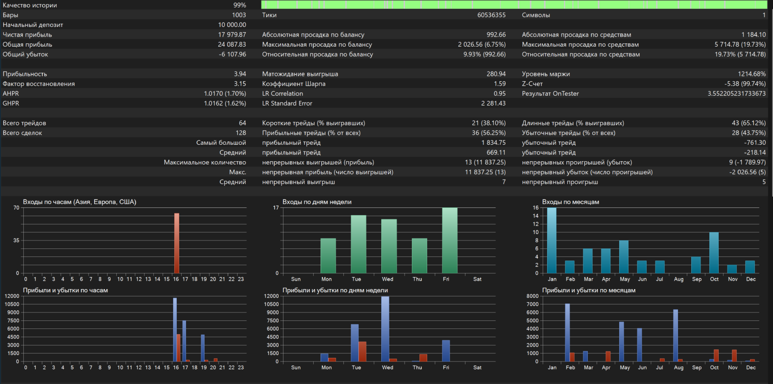Click blue Feb profit bar in monthly profit chart
Image resolution: width=773 pixels, height=384 pixels.
(x=567, y=332)
